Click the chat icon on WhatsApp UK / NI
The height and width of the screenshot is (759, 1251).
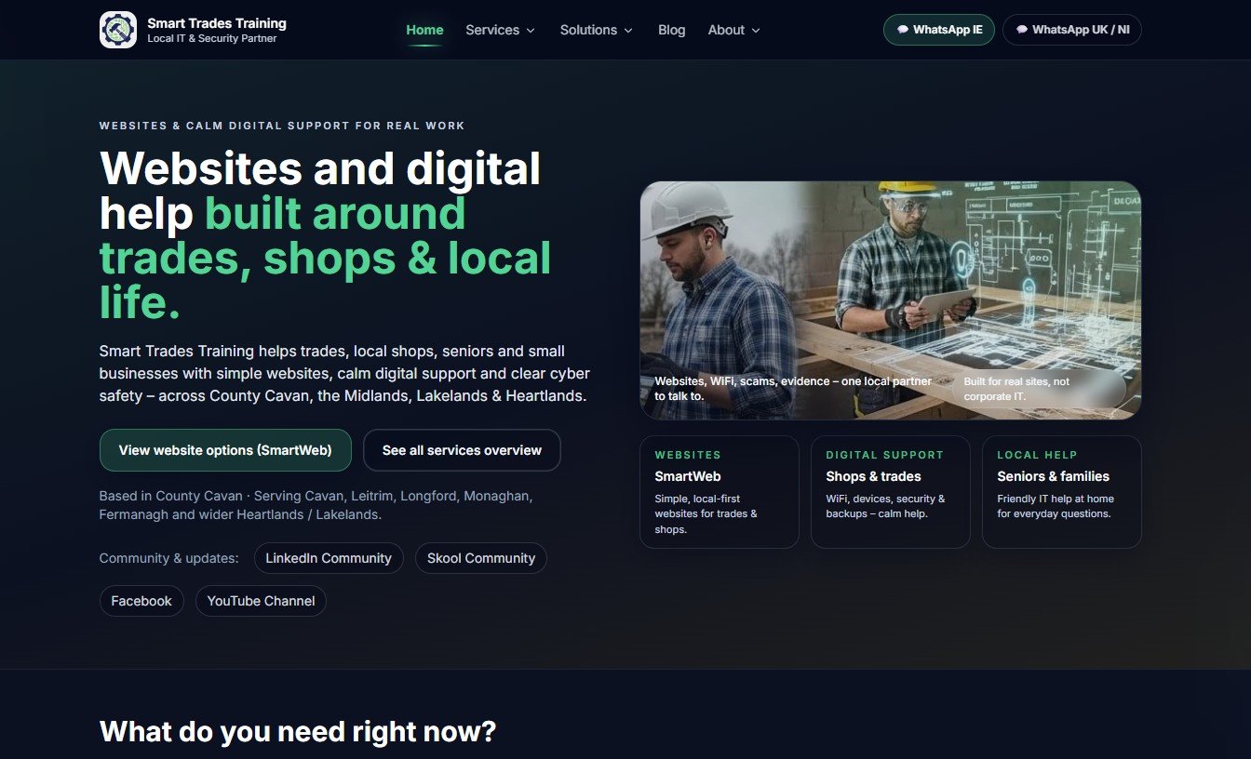click(x=1022, y=29)
